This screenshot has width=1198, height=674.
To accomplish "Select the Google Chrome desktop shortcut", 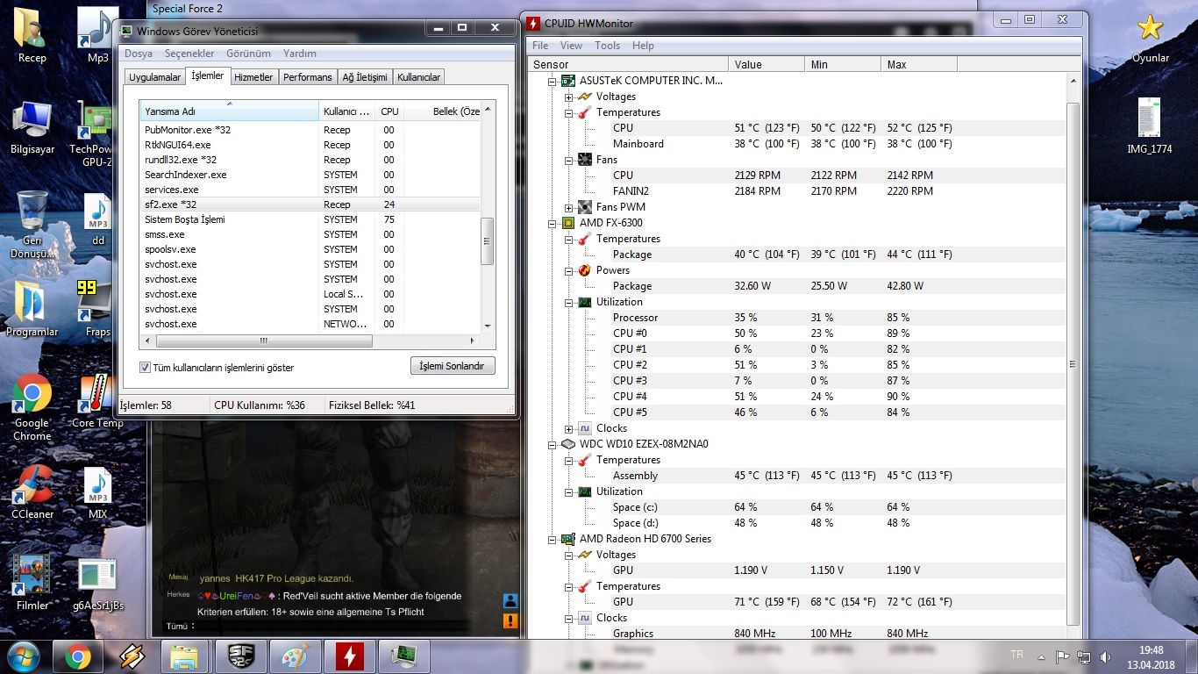I will click(32, 408).
